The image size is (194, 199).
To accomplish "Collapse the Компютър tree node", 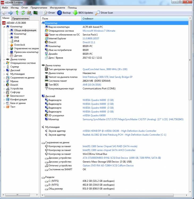I will (x=4, y=27).
